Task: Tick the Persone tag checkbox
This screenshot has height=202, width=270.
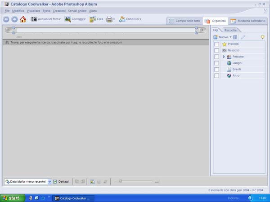Action: click(216, 57)
